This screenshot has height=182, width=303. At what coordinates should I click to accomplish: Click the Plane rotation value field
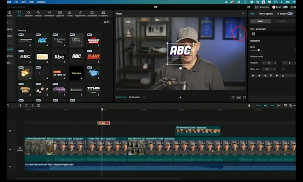pos(268,69)
